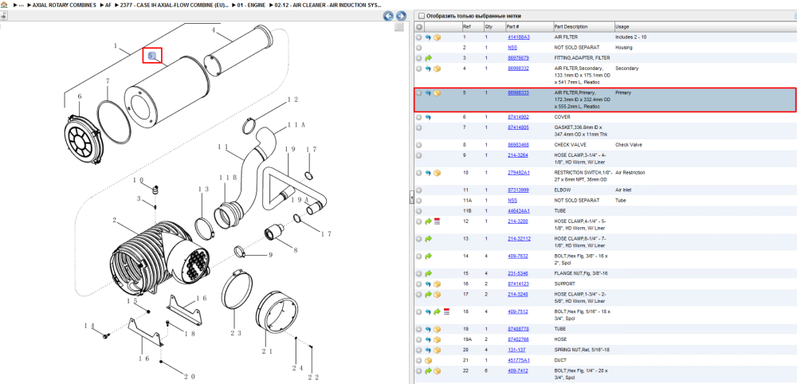Open the 01 - ENGINE breadcrumb
Viewport: 797px width, 384px height.
(250, 5)
